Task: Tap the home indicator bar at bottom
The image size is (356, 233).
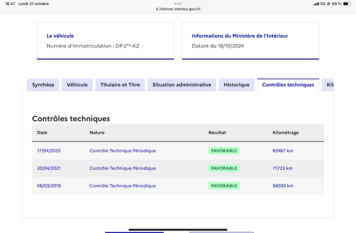Action: [178, 229]
